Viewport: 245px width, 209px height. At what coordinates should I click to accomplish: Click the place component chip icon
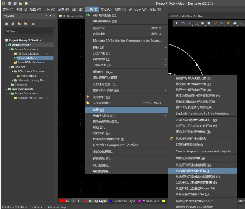pos(209,23)
